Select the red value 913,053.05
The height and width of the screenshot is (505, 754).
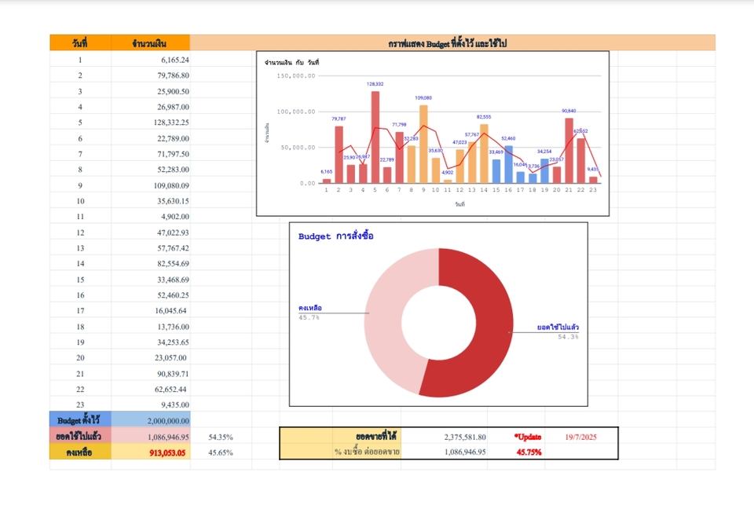point(168,452)
